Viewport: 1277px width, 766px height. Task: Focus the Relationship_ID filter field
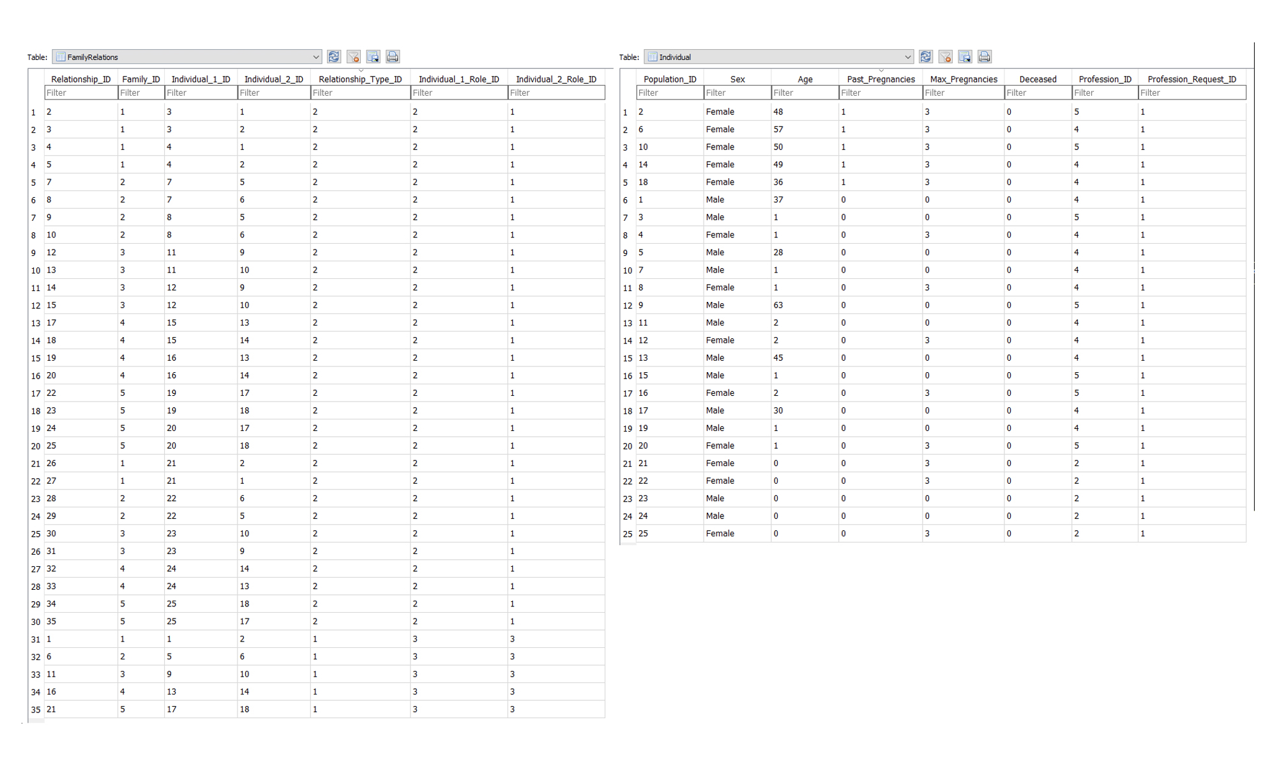point(81,93)
